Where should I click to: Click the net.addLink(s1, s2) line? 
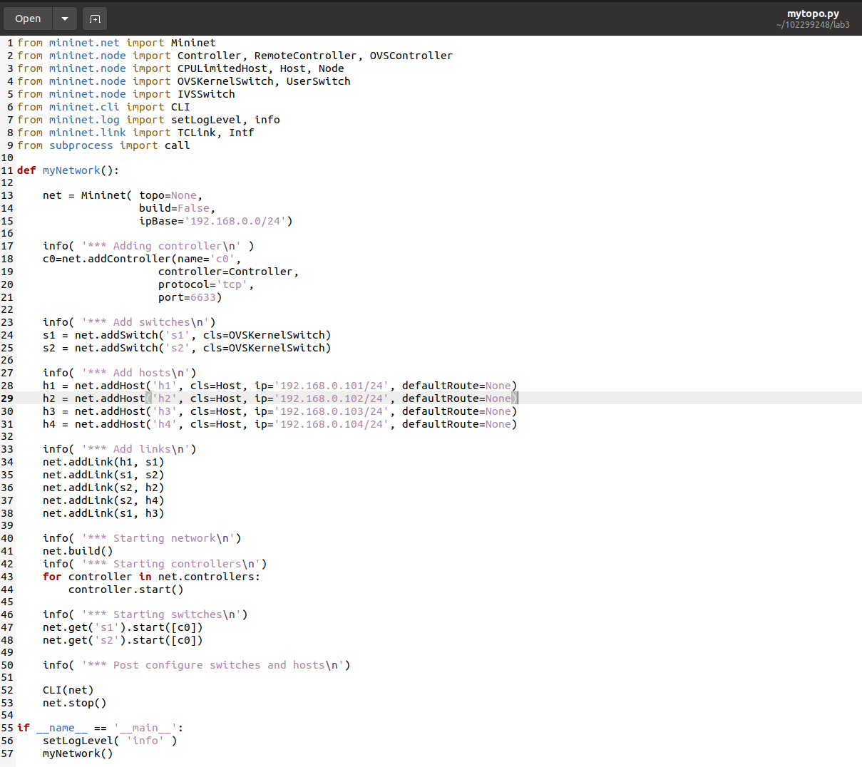(x=103, y=475)
